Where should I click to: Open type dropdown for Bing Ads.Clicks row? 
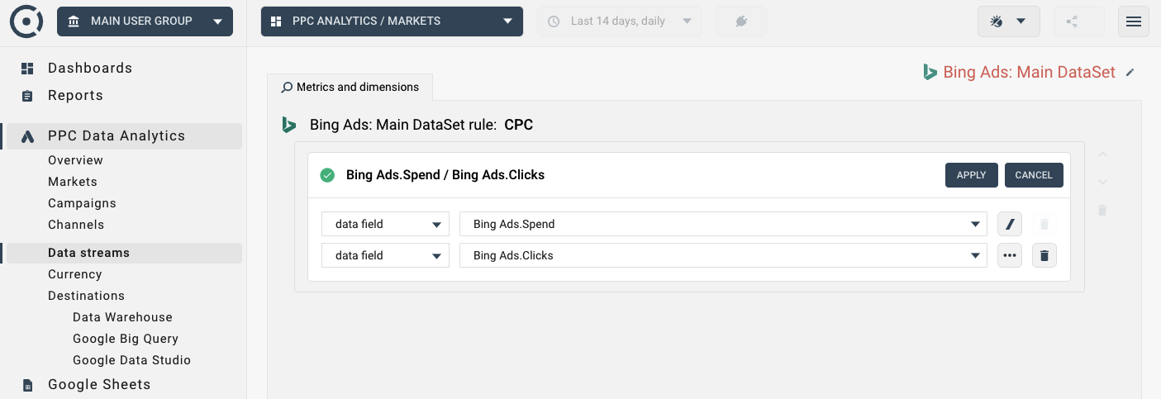pos(385,255)
